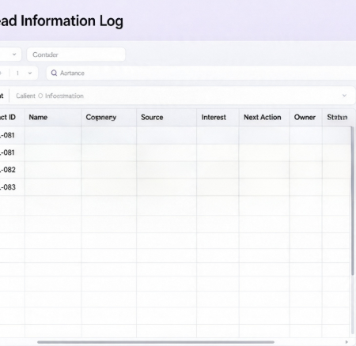
Task: Click the number 1 in the stepper control
Action: [x=17, y=73]
